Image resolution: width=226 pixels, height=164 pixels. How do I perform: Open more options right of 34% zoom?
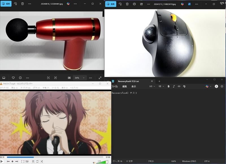90,78
